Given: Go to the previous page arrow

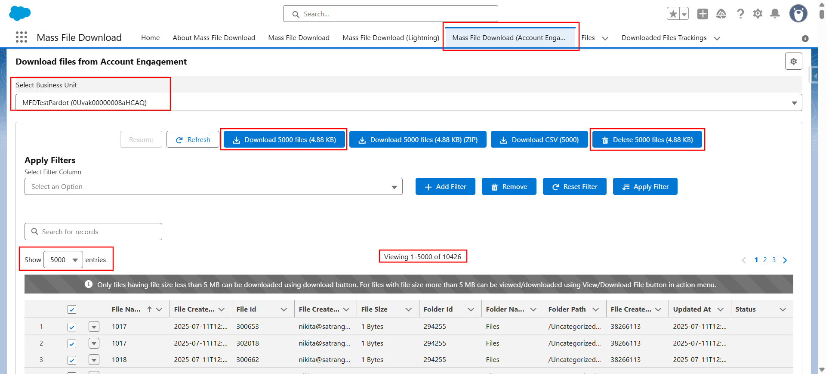Looking at the screenshot, I should pyautogui.click(x=744, y=260).
